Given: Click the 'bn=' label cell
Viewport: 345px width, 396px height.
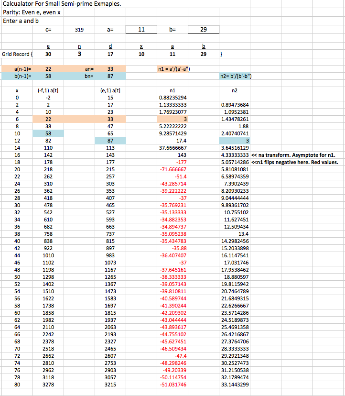Looking at the screenshot, I should [89, 76].
